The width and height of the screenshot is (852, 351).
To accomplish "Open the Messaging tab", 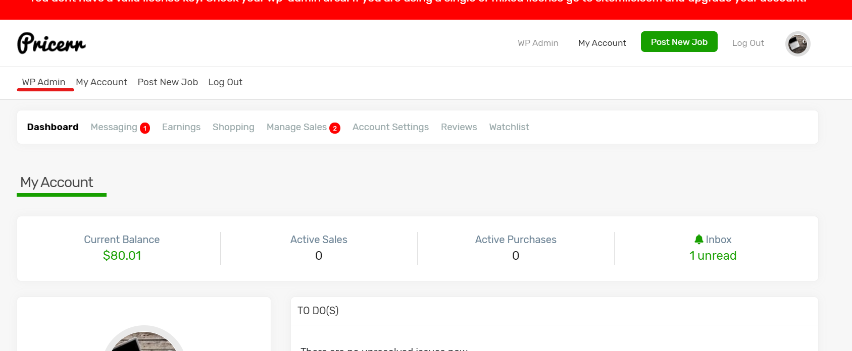I will pyautogui.click(x=114, y=127).
